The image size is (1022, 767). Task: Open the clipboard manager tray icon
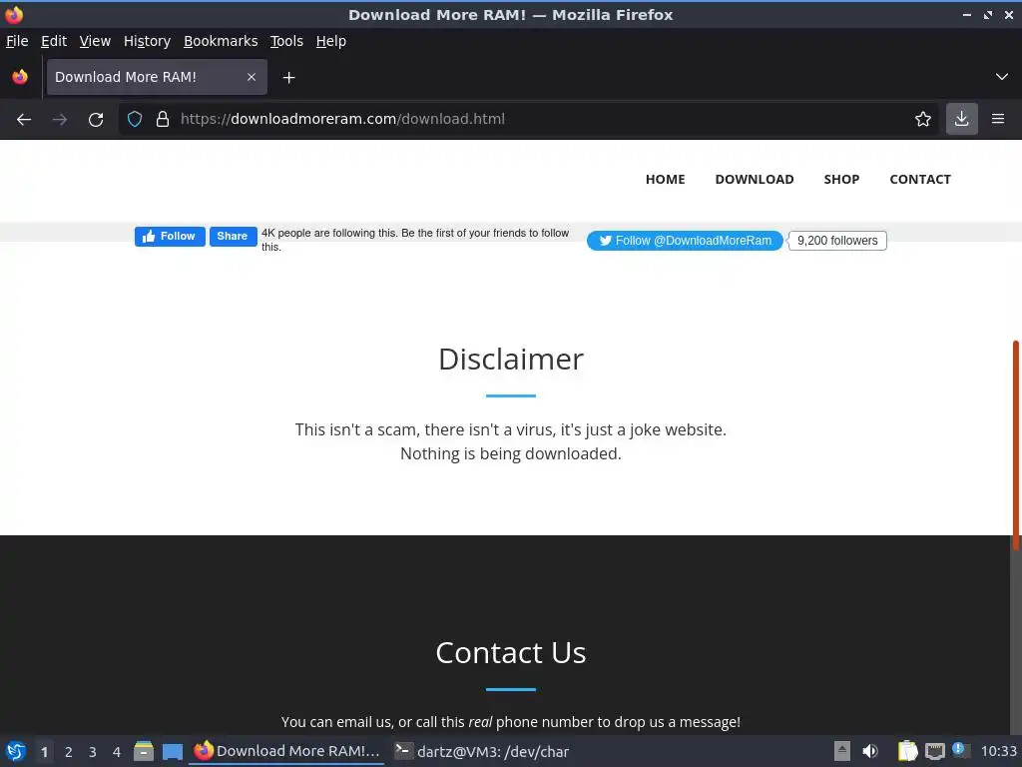pyautogui.click(x=907, y=751)
